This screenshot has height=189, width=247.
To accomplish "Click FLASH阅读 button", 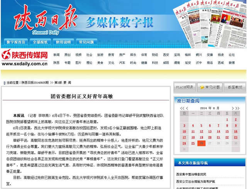I will [x=184, y=87].
